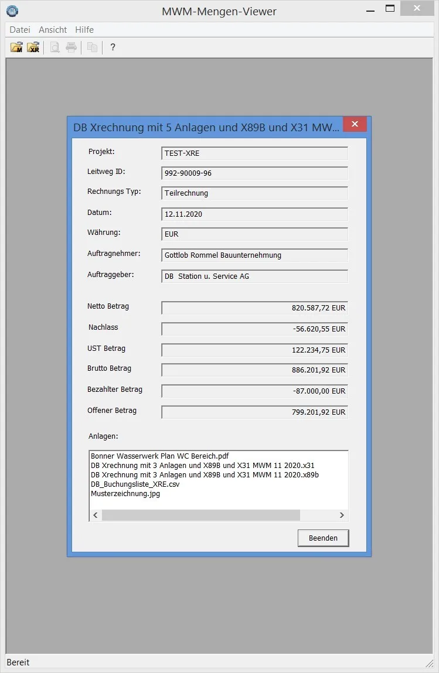Maximize the MWM-Mengen-Viewer window
This screenshot has width=439, height=673.
point(390,9)
